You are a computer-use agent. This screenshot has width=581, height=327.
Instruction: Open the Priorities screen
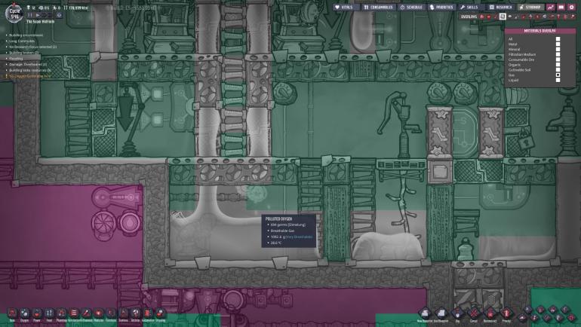click(x=441, y=7)
